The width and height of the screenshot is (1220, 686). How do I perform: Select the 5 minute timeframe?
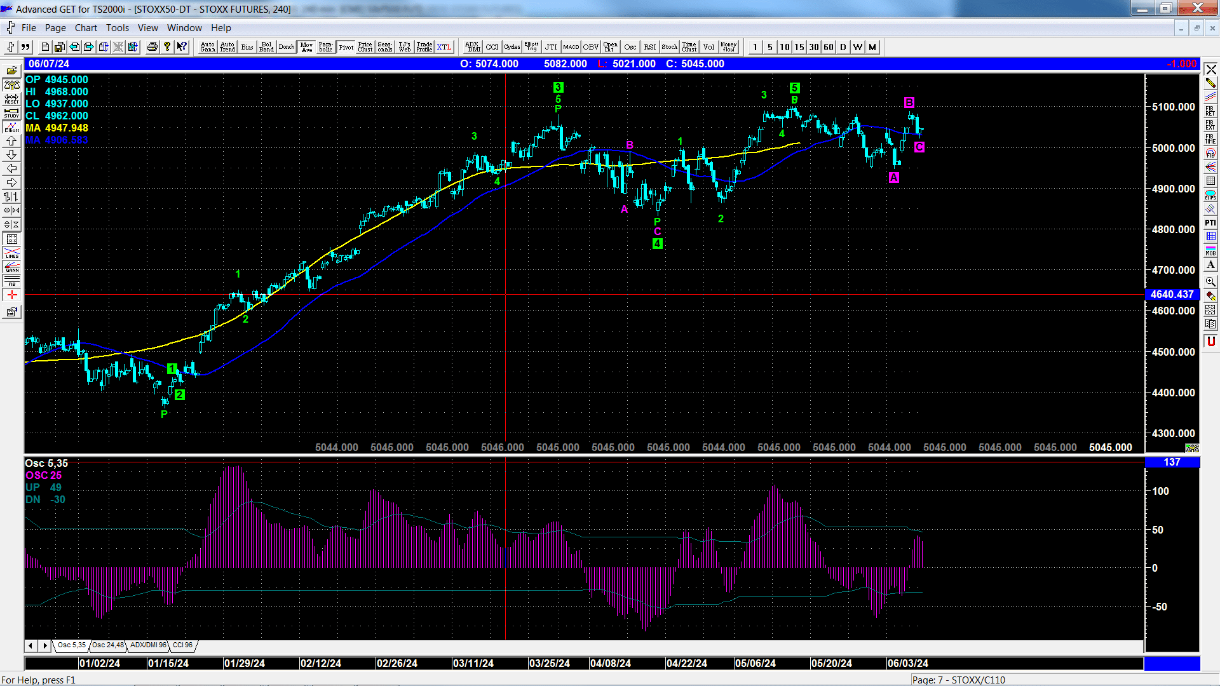tap(770, 47)
